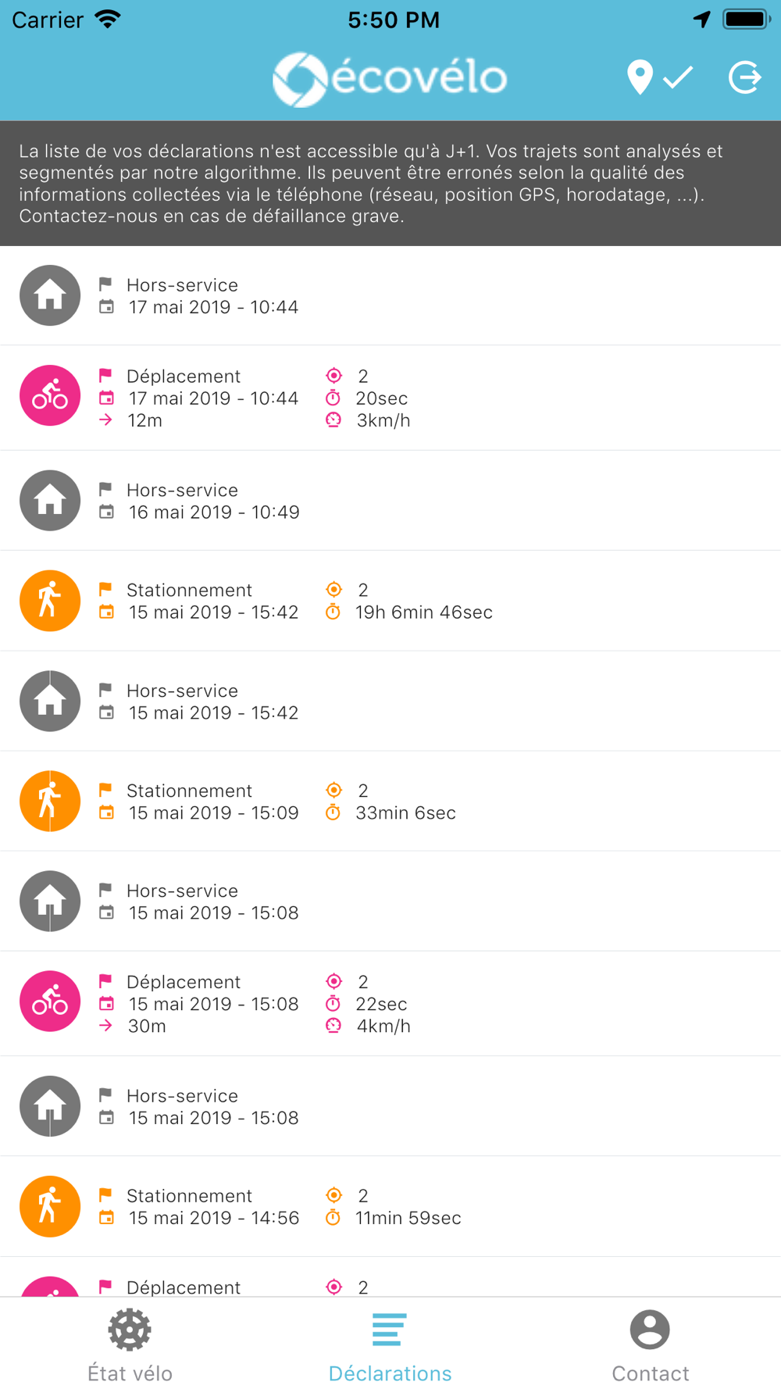Tap house icon for 17 mai Hors-service

50,295
